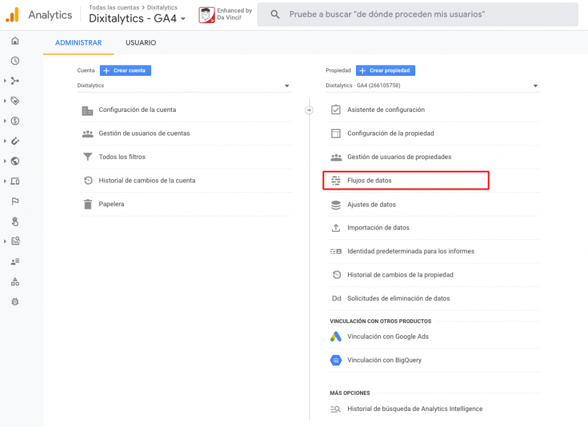The height and width of the screenshot is (427, 588).
Task: Switch to the USUARIO tab
Action: click(x=141, y=43)
